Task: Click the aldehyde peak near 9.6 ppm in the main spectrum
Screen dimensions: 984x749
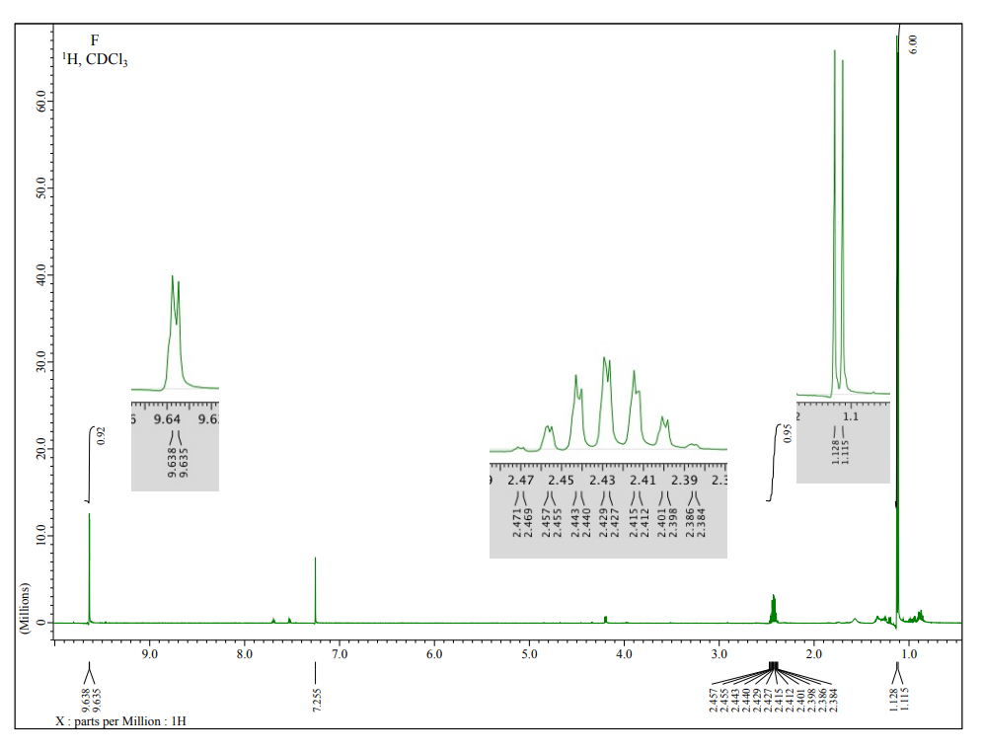Action: coord(89,567)
